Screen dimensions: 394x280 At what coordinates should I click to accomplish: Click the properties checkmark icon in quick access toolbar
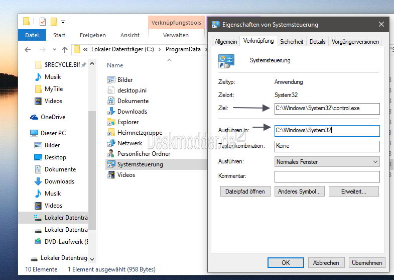(43, 22)
